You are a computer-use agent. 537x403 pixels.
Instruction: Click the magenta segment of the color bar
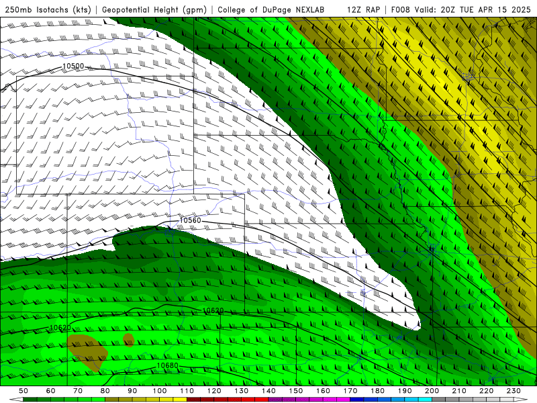(x=343, y=399)
